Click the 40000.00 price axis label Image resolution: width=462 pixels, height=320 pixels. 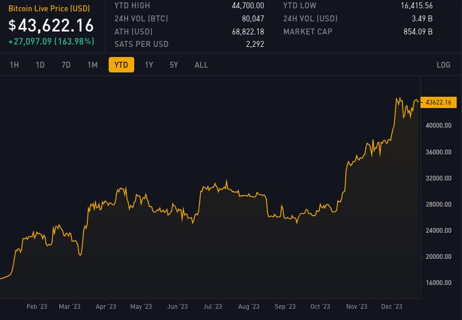pos(438,125)
